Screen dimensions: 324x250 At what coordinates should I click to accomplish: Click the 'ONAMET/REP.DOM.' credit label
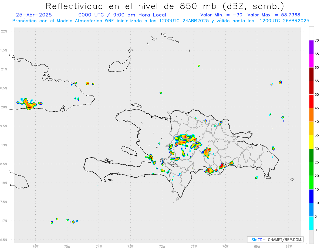(x=285, y=239)
